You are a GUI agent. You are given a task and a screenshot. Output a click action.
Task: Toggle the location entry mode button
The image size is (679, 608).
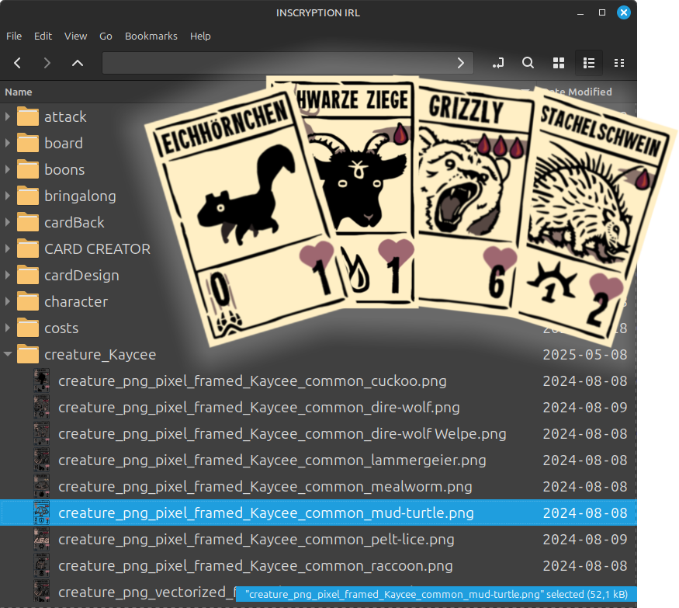pos(498,63)
